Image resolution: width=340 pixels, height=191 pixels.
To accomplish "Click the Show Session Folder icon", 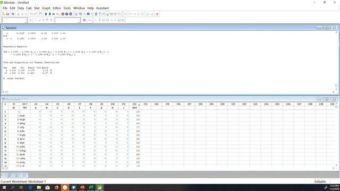I will [76, 14].
